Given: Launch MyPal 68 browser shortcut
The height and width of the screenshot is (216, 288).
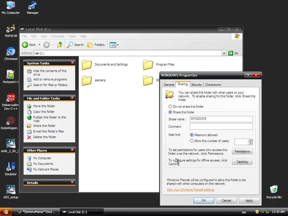Looking at the screenshot, I should [x=11, y=31].
